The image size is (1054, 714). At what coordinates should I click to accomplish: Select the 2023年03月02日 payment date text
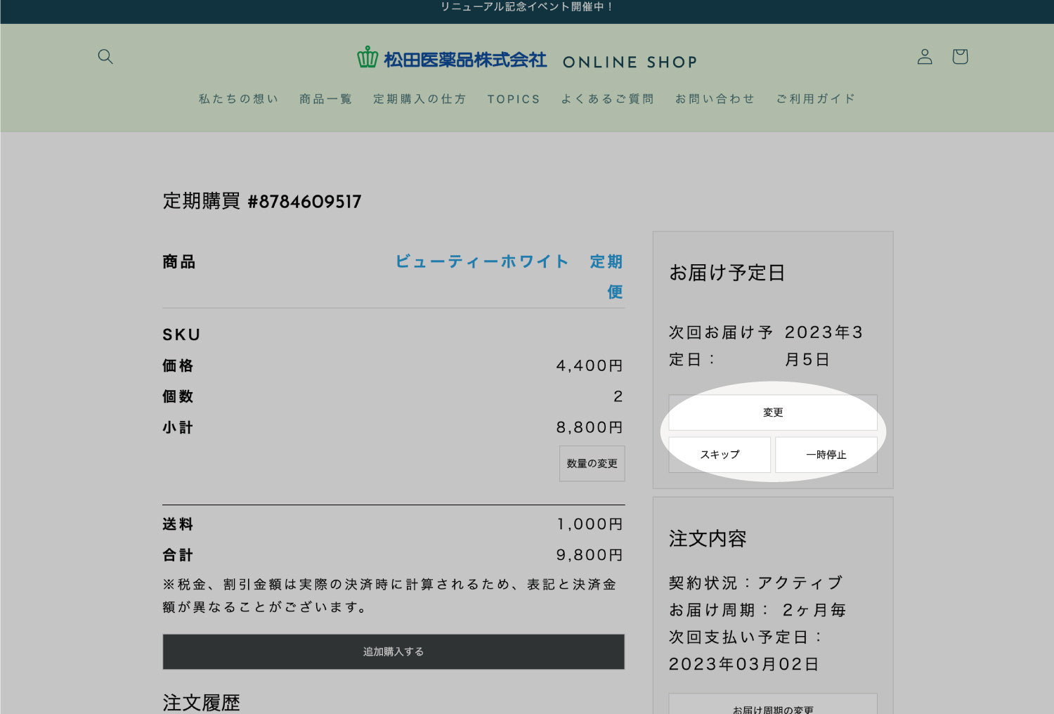click(x=744, y=664)
